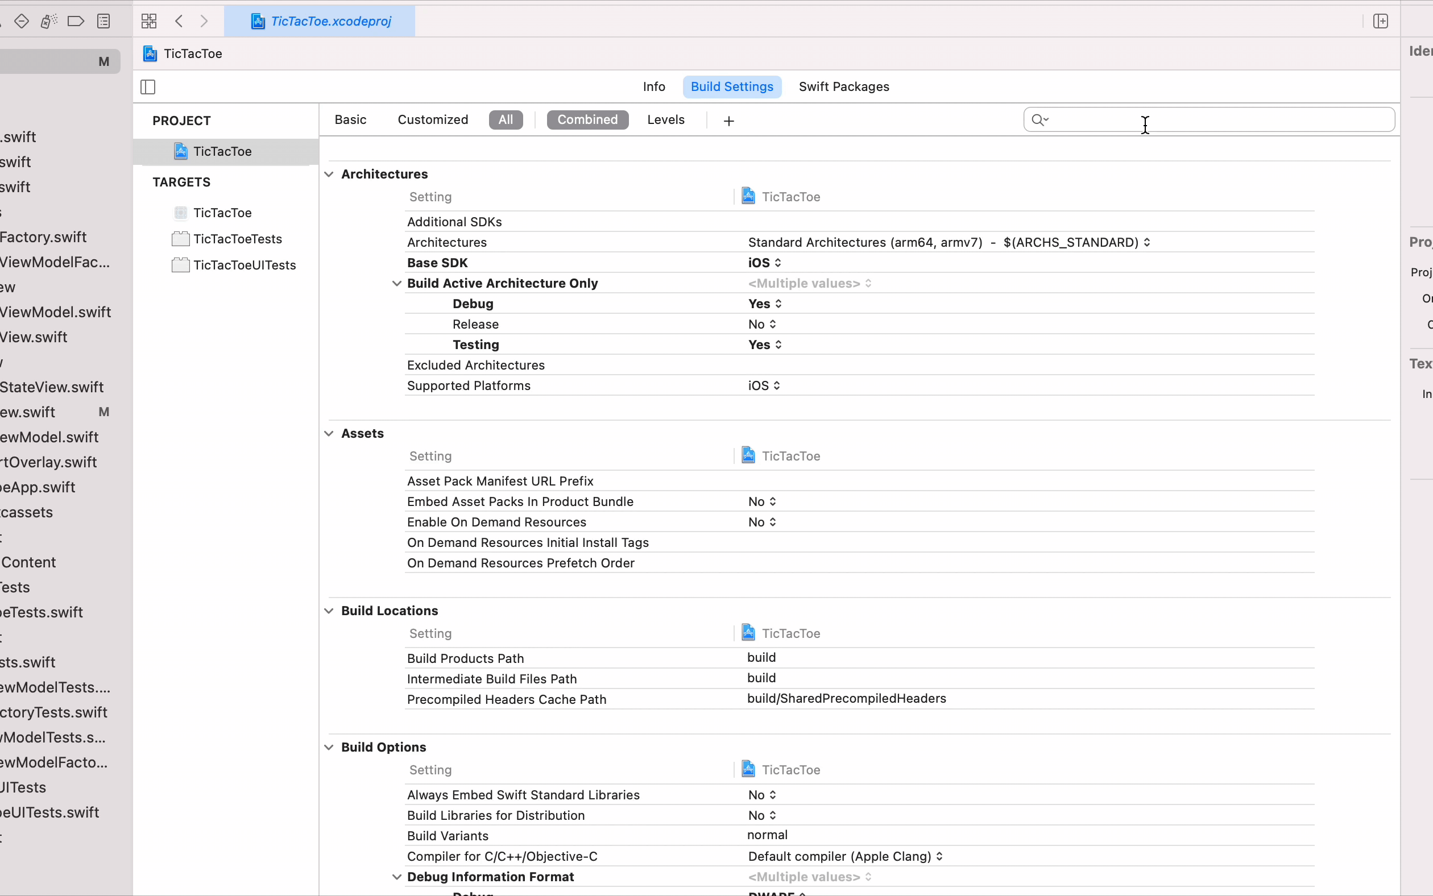
Task: Toggle the project and targets list sidebar
Action: point(148,87)
